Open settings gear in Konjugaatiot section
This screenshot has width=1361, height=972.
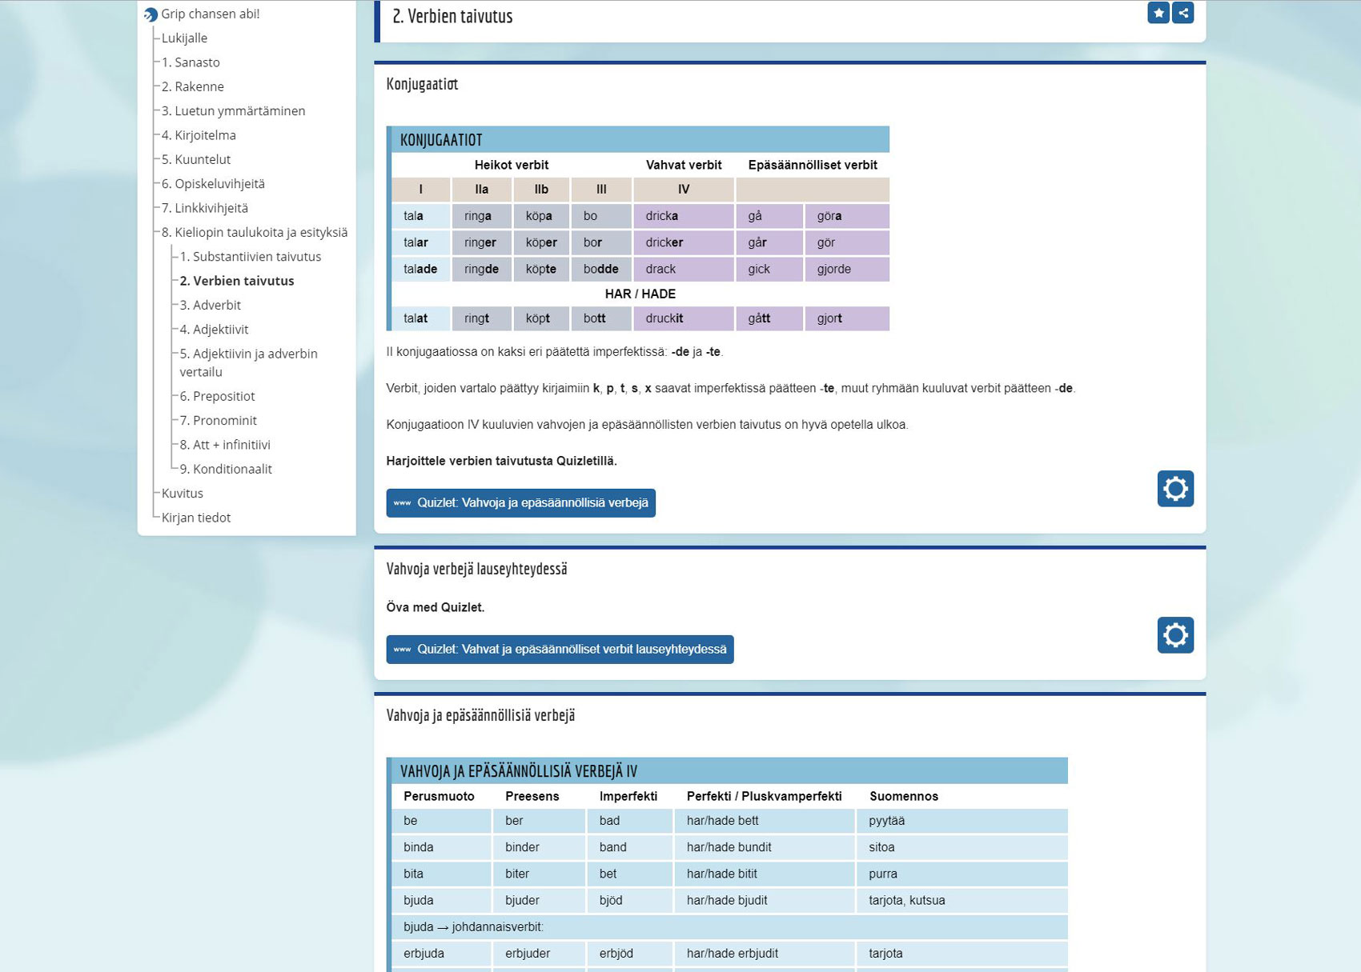(x=1174, y=489)
